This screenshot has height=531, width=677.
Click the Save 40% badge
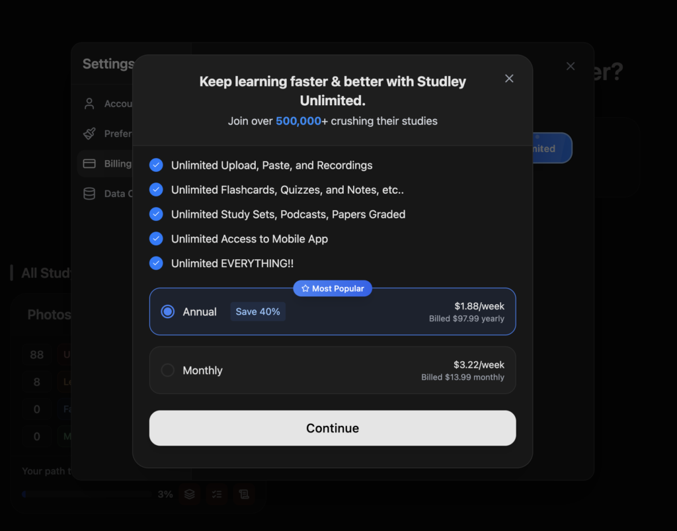pos(257,311)
